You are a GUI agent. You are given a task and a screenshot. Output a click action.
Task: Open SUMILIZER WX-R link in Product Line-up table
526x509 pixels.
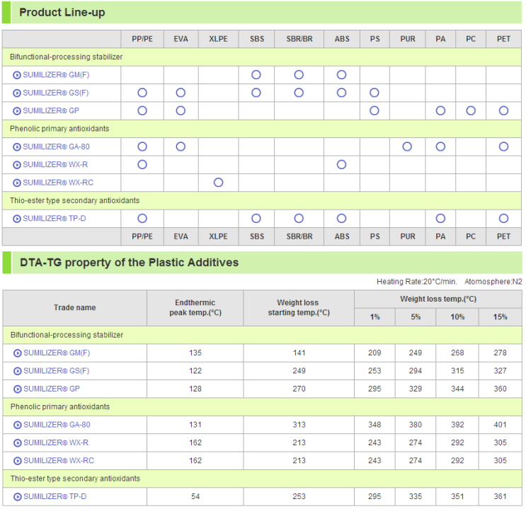point(55,165)
